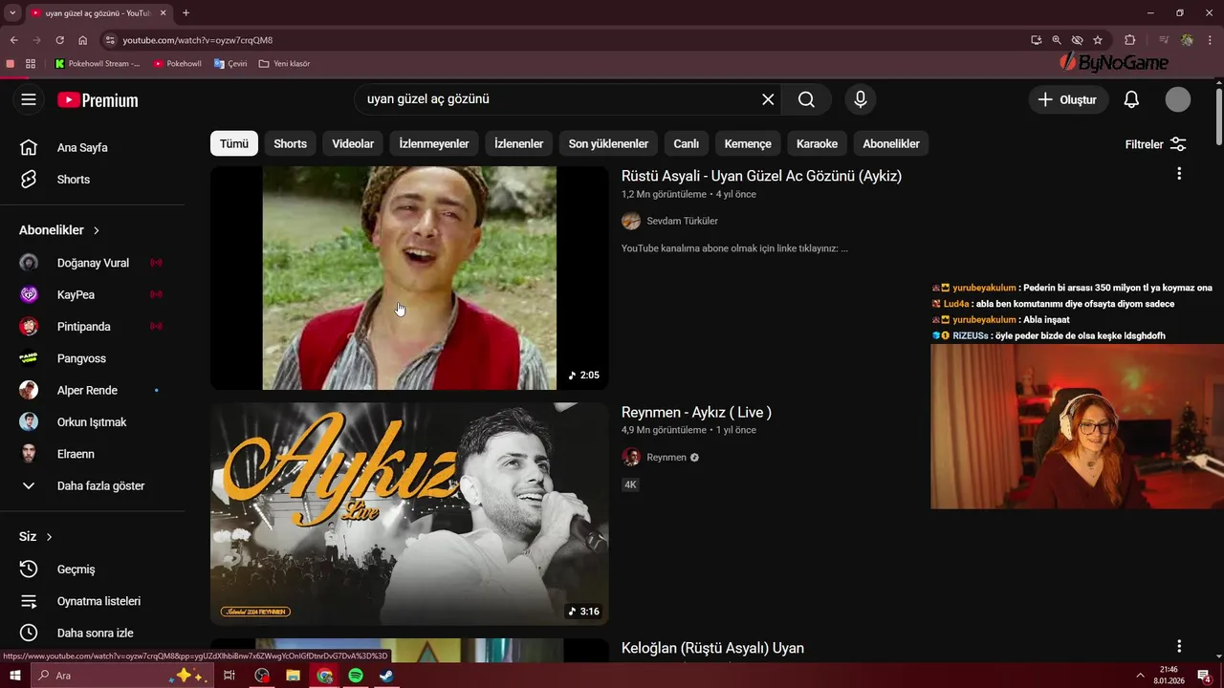Click the browser address bar URL
Screen dimensions: 1224x688
coord(198,40)
